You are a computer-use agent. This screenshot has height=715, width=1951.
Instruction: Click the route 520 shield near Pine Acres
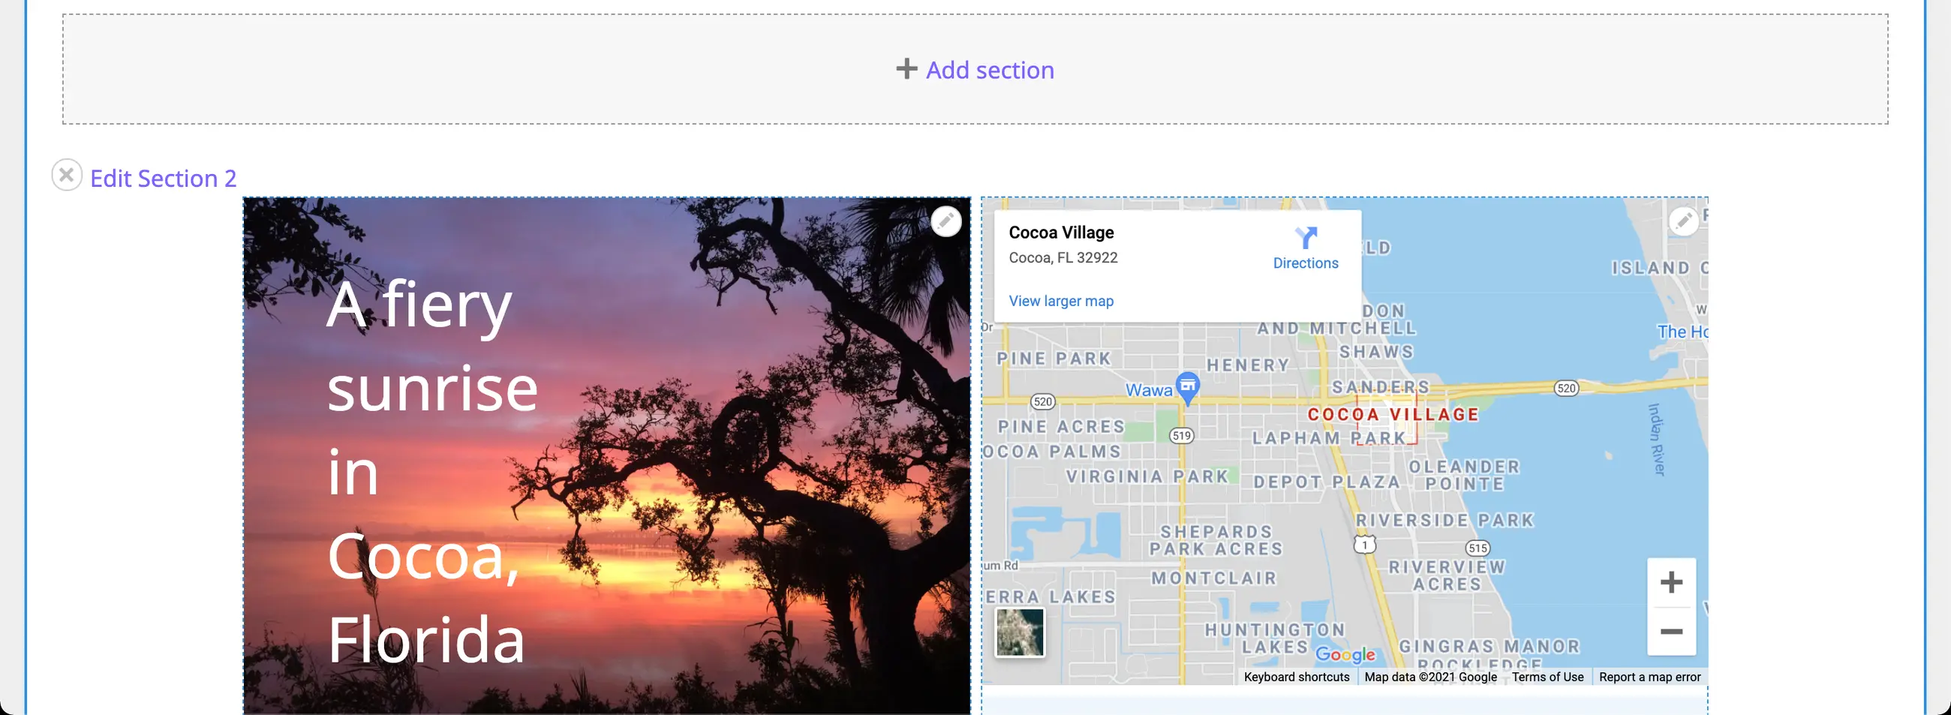1042,401
